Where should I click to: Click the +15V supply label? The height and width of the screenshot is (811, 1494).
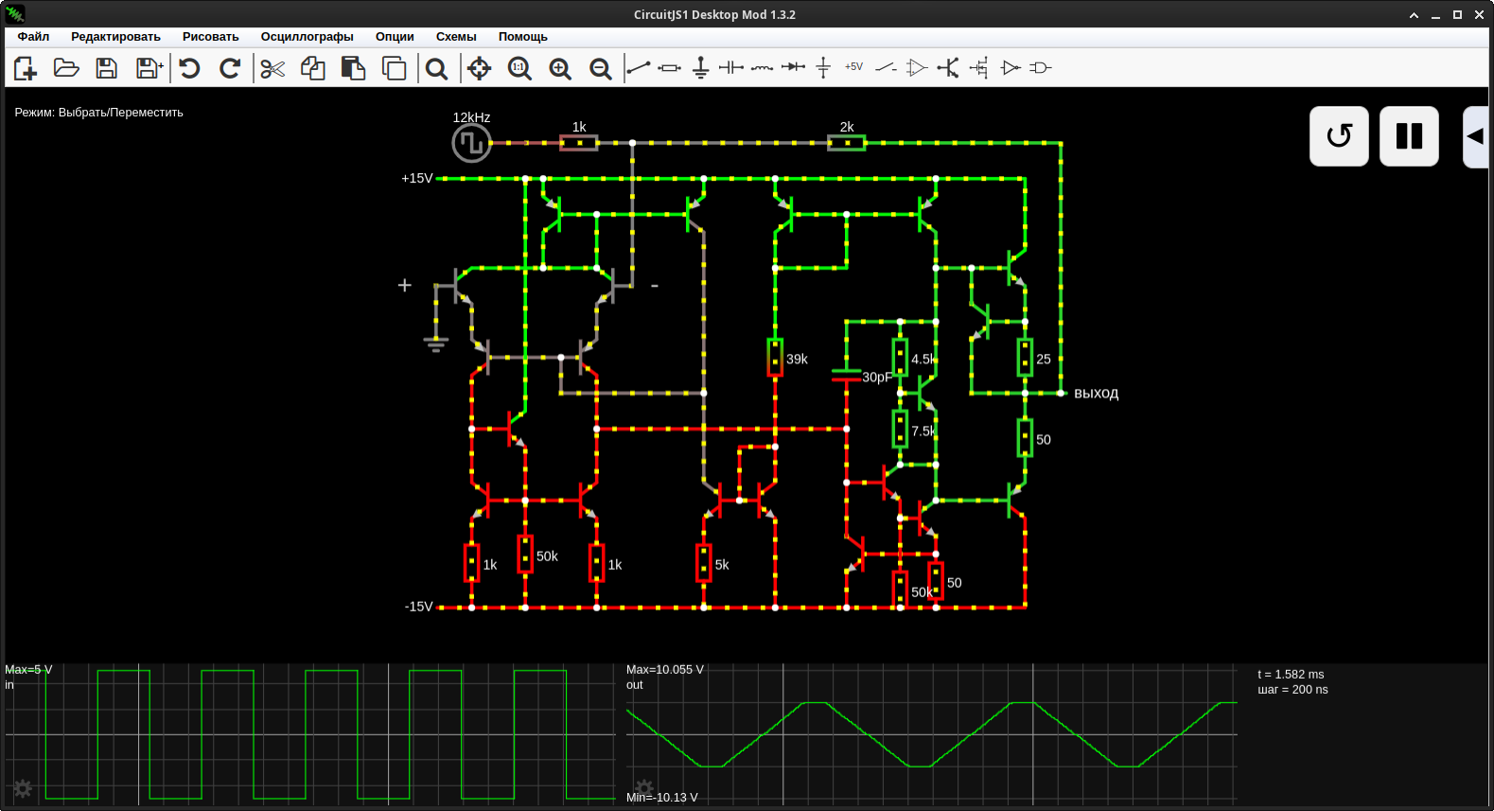click(417, 178)
